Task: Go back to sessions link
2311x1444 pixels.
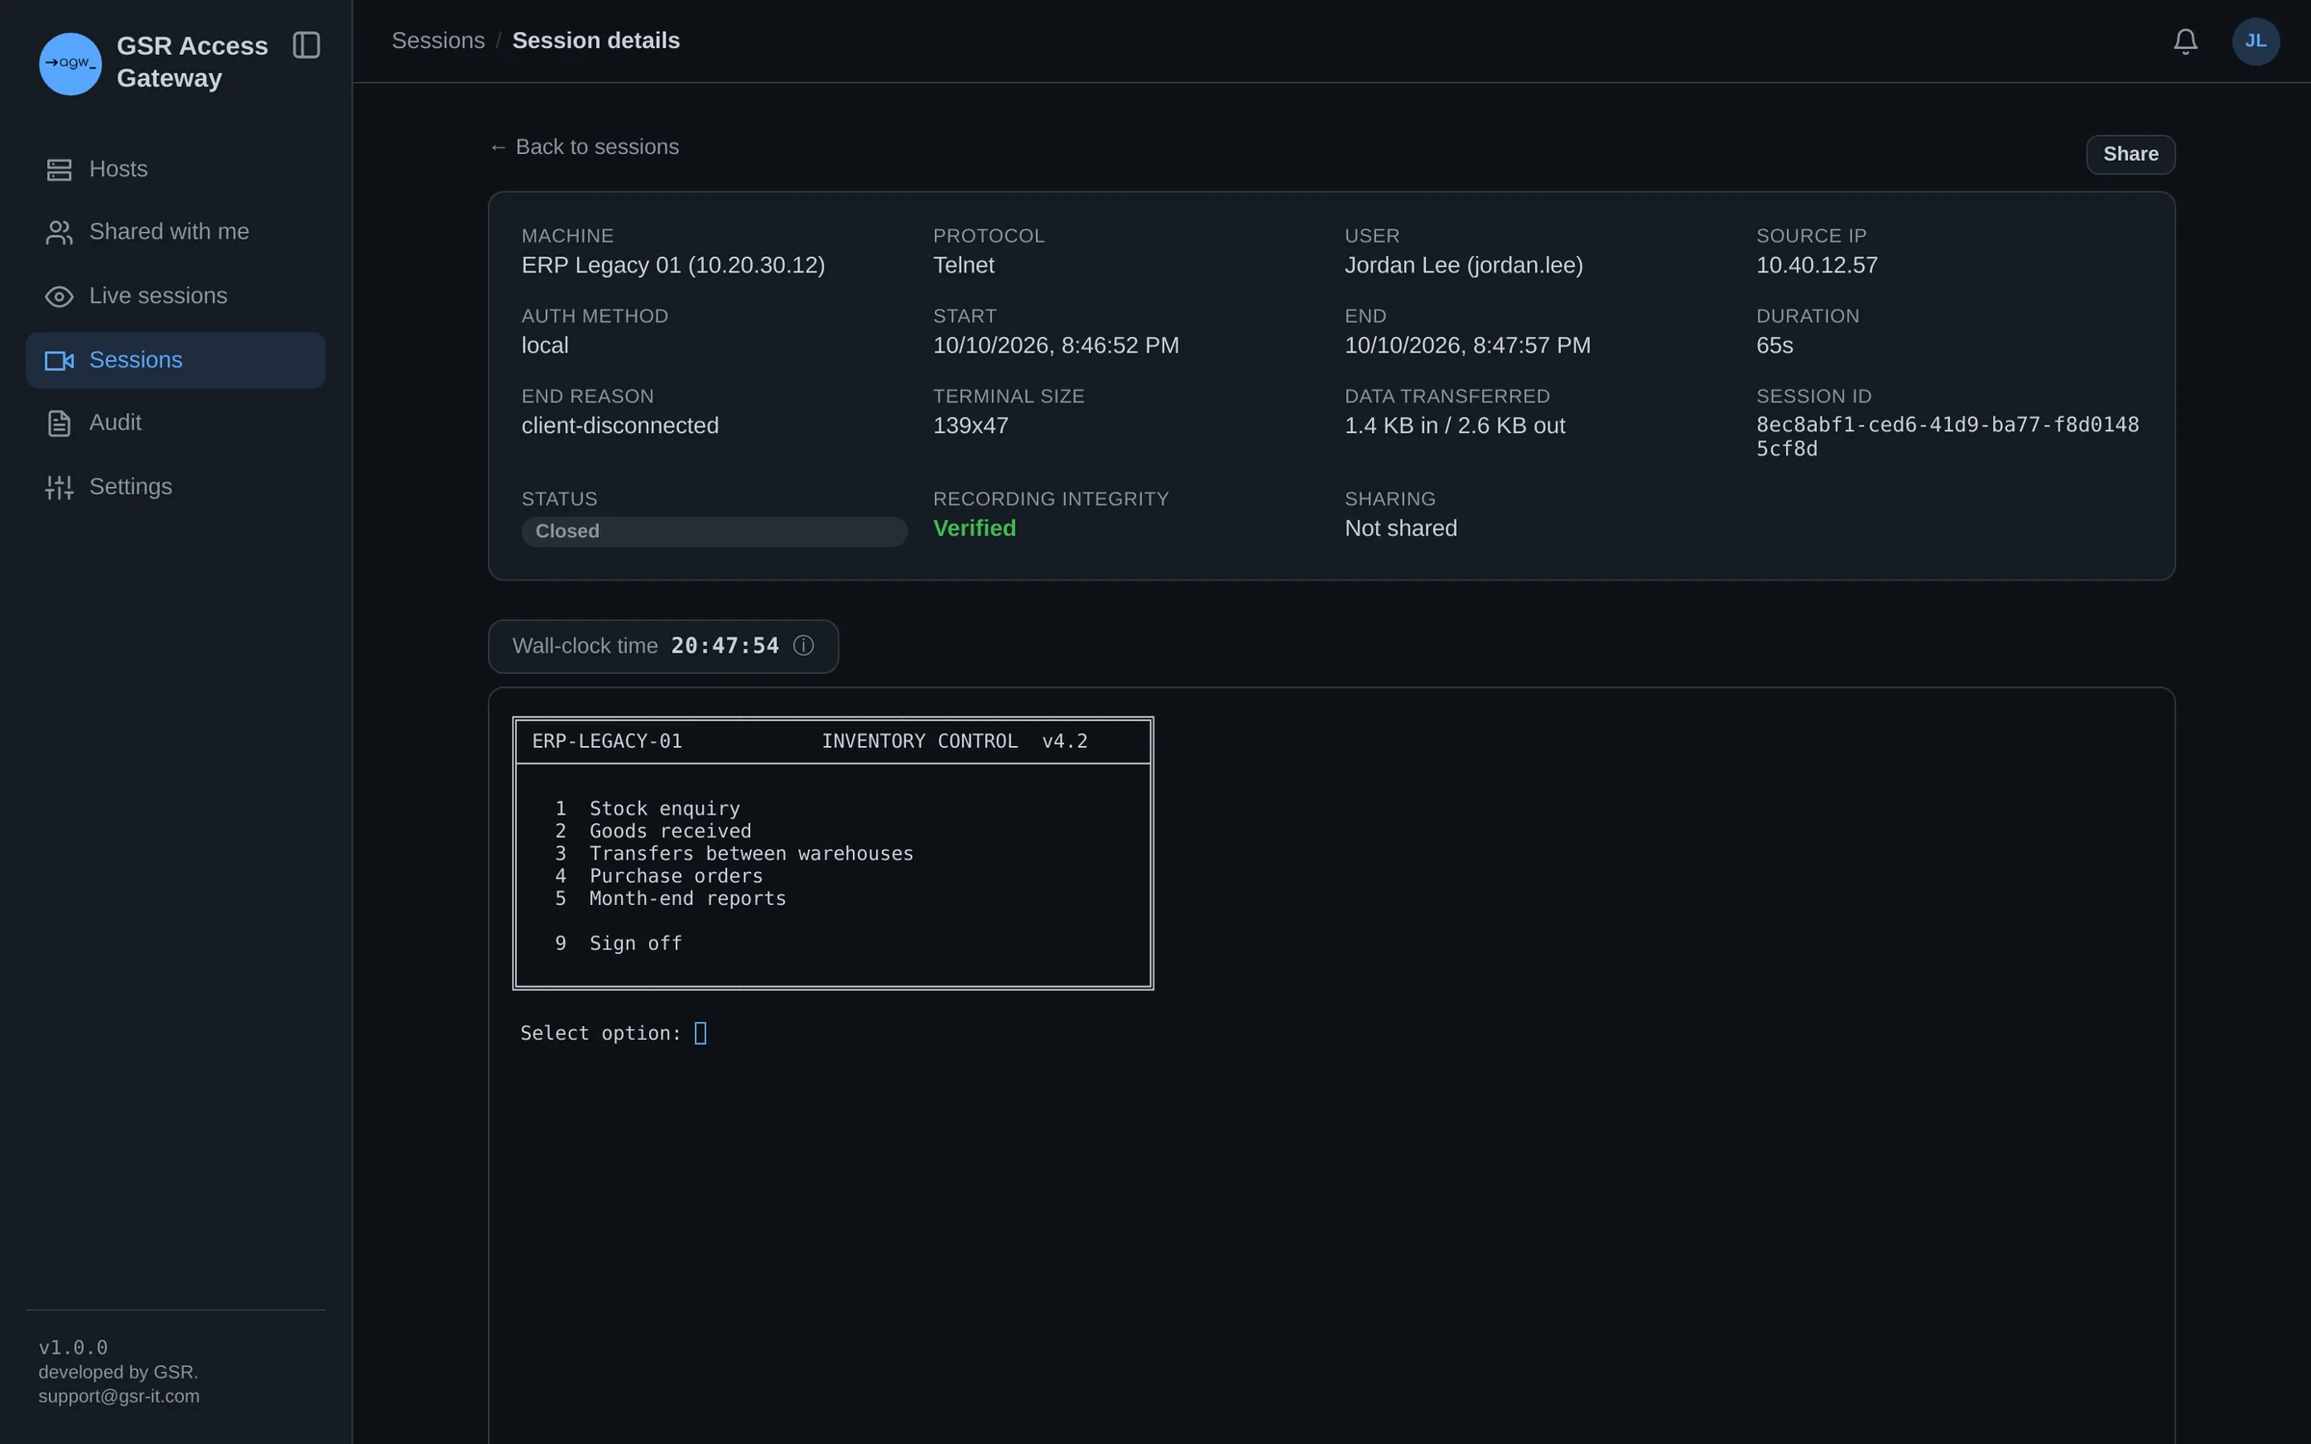Action: click(x=584, y=147)
